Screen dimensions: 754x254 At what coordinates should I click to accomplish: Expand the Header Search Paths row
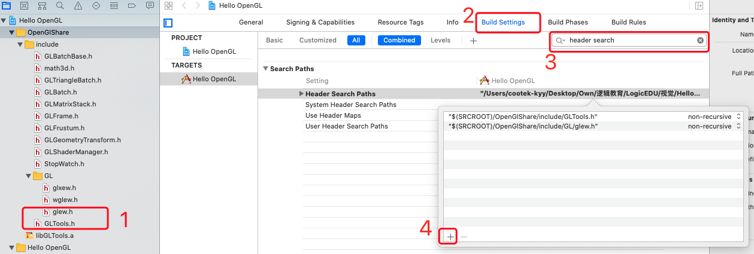(302, 94)
